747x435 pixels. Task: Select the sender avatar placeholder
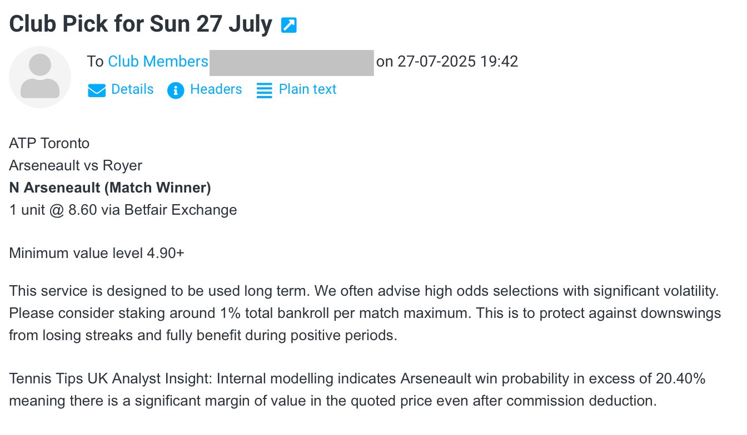[40, 77]
